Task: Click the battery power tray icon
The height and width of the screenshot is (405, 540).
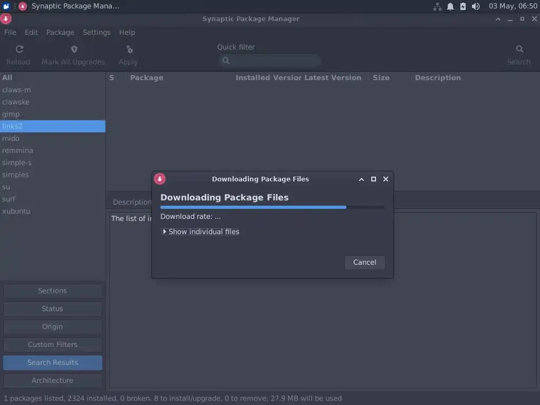Action: [463, 6]
